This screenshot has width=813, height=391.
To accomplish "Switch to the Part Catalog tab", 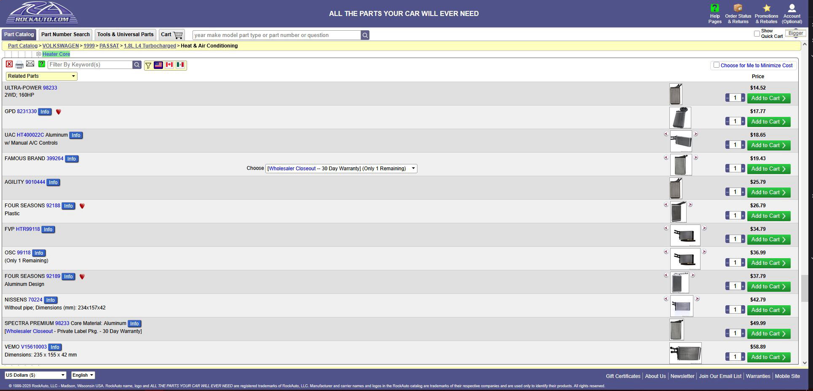I will (x=19, y=34).
